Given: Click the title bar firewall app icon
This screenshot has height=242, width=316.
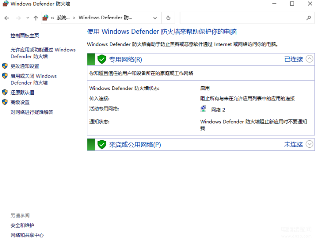Looking at the screenshot, I should [x=5, y=4].
